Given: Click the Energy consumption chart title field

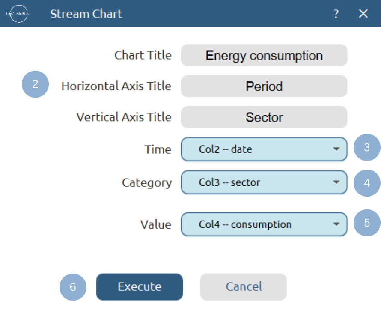Looking at the screenshot, I should click(x=264, y=55).
